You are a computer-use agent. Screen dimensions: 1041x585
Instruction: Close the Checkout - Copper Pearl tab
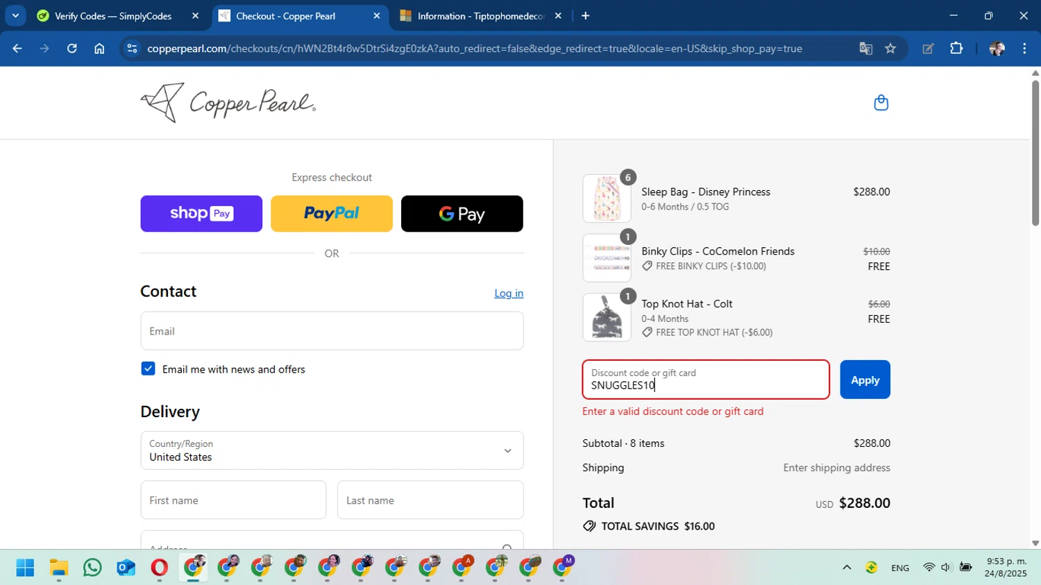pos(377,15)
